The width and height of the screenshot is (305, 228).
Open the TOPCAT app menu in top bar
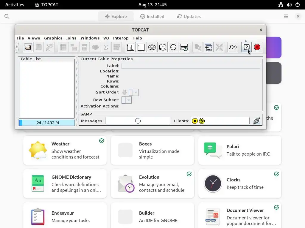click(x=47, y=5)
